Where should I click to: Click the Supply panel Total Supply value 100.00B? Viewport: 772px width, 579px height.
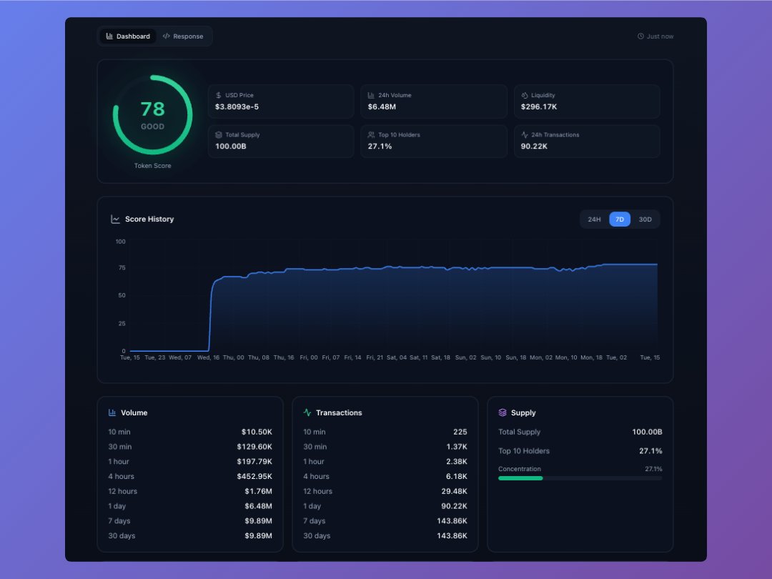647,432
